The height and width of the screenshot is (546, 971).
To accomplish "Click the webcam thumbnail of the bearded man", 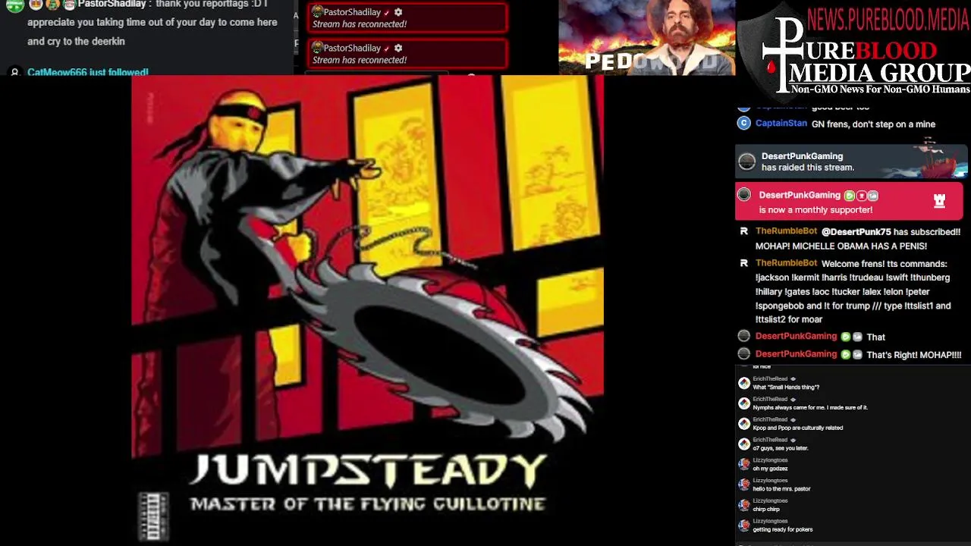I will [x=647, y=37].
